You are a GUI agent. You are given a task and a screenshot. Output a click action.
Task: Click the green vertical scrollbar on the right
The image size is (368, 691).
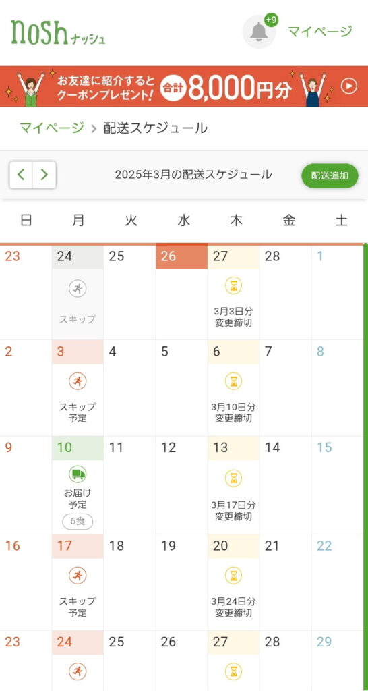(x=365, y=467)
